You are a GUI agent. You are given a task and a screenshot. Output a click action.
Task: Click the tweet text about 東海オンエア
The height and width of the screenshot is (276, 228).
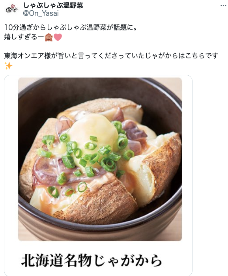click(111, 56)
